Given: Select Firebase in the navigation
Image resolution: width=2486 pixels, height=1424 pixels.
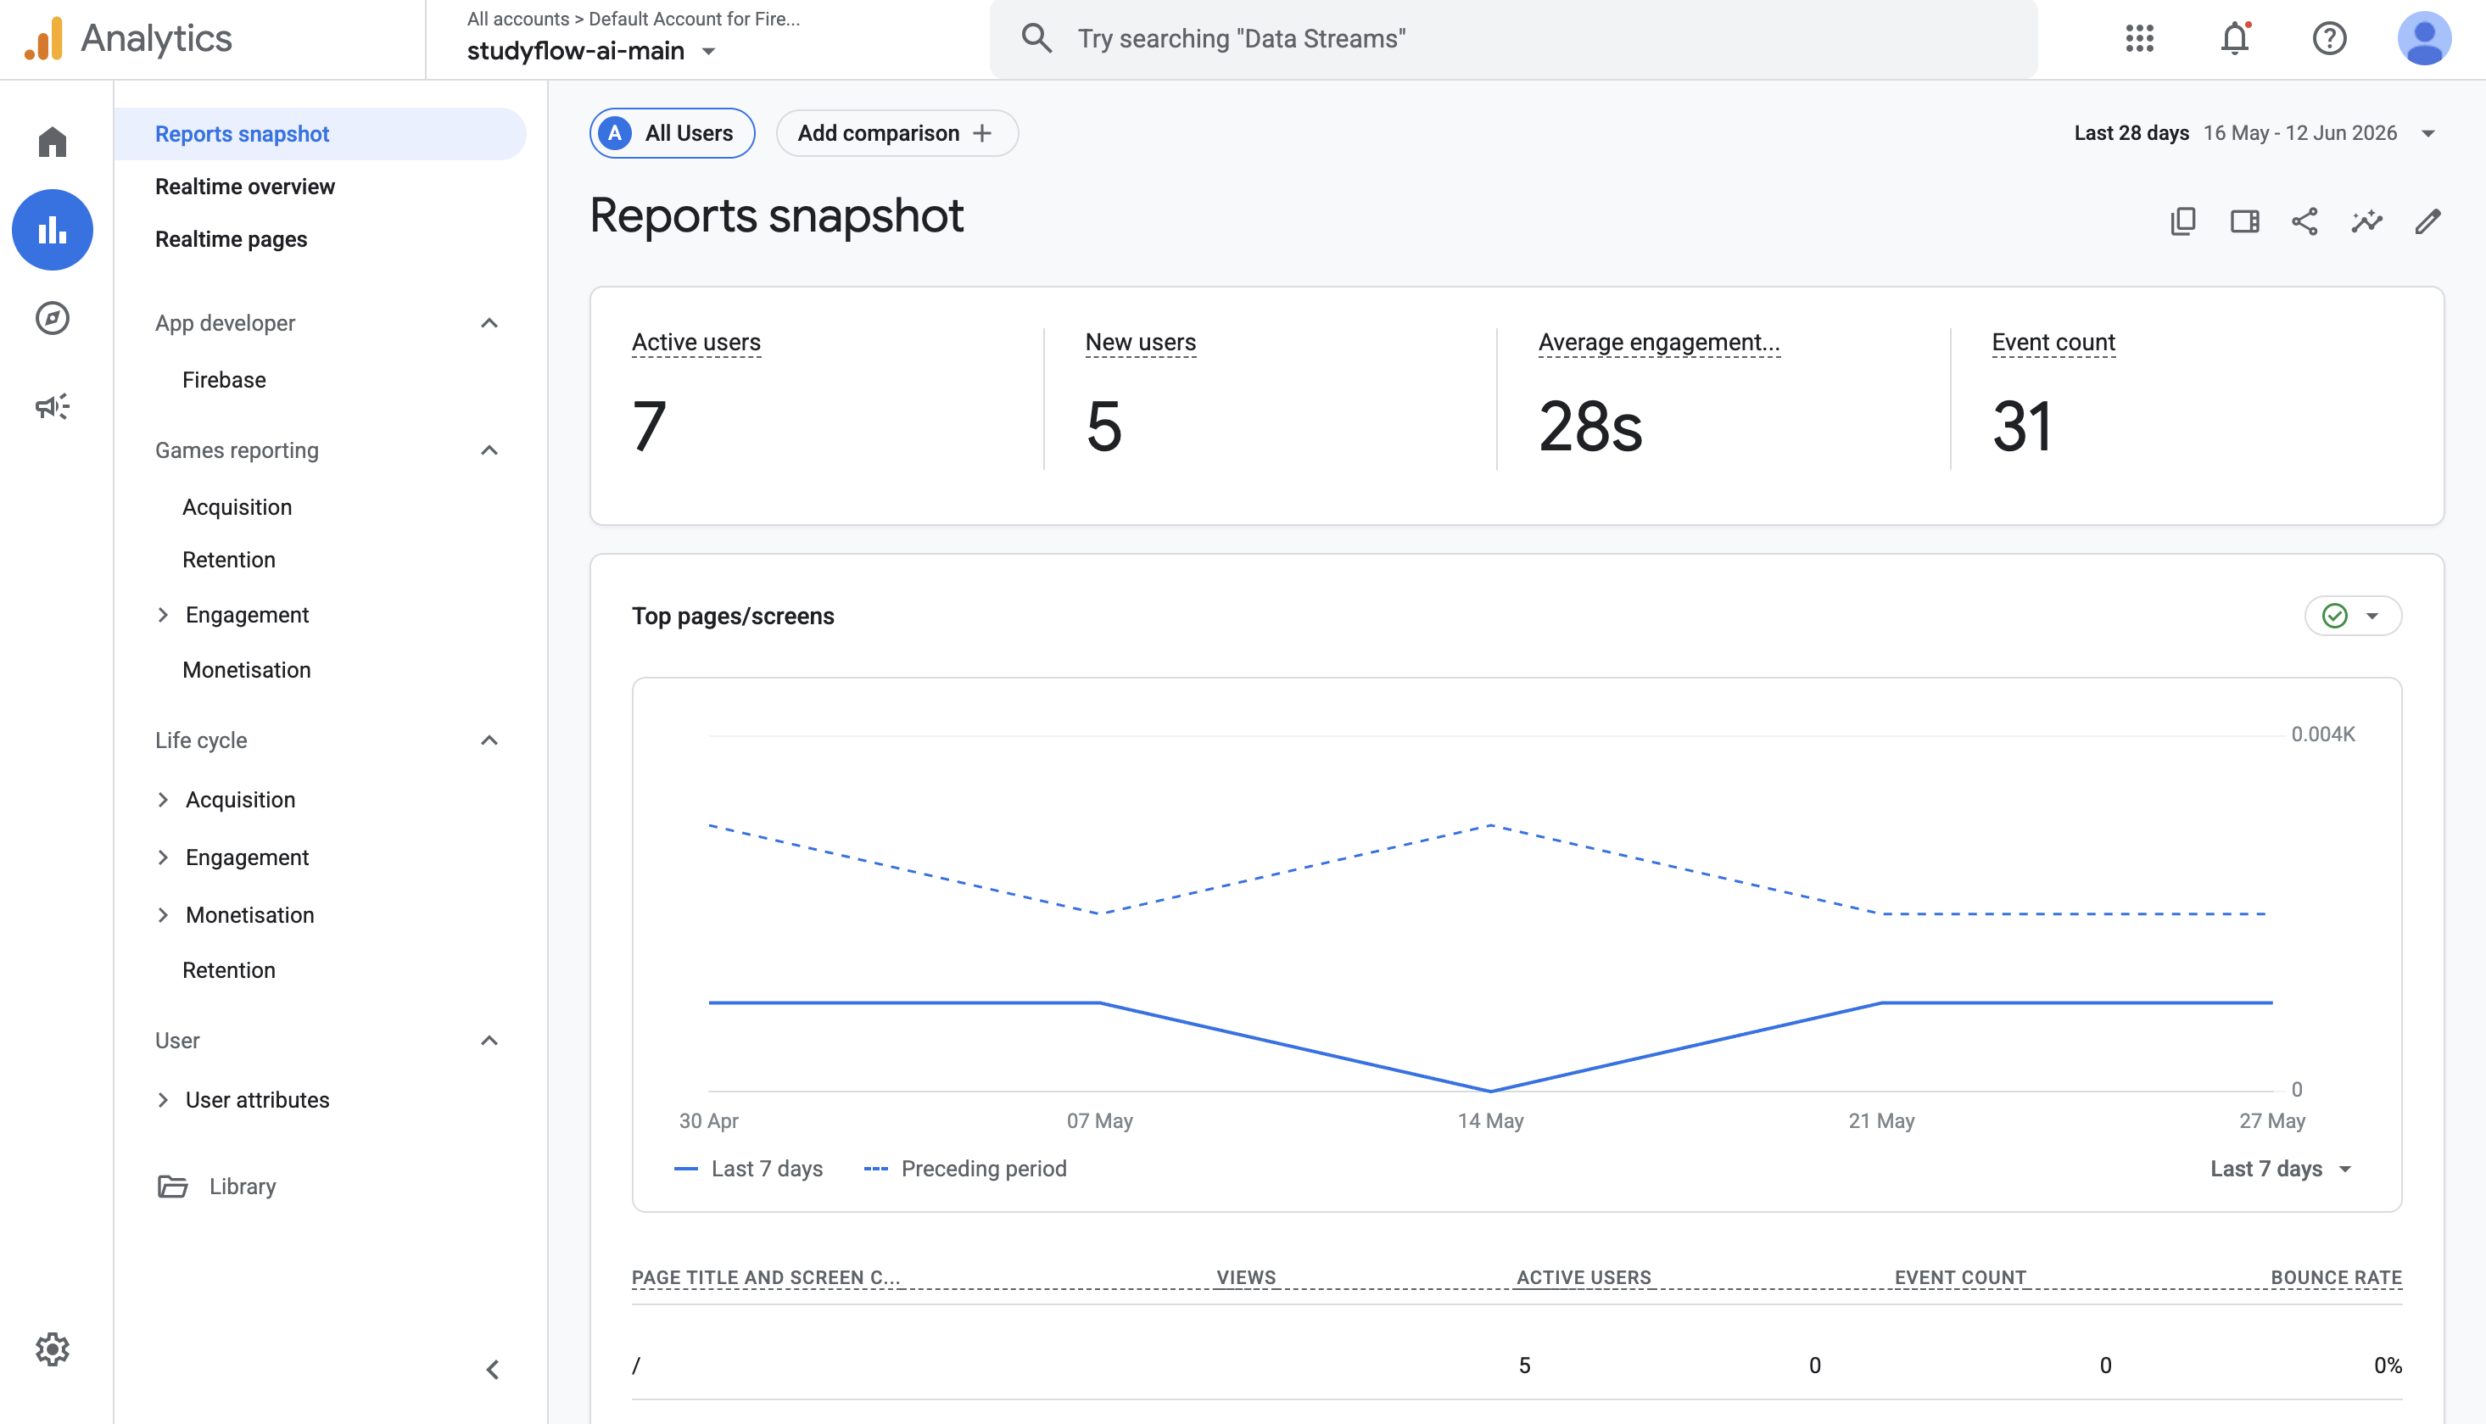Looking at the screenshot, I should tap(224, 379).
